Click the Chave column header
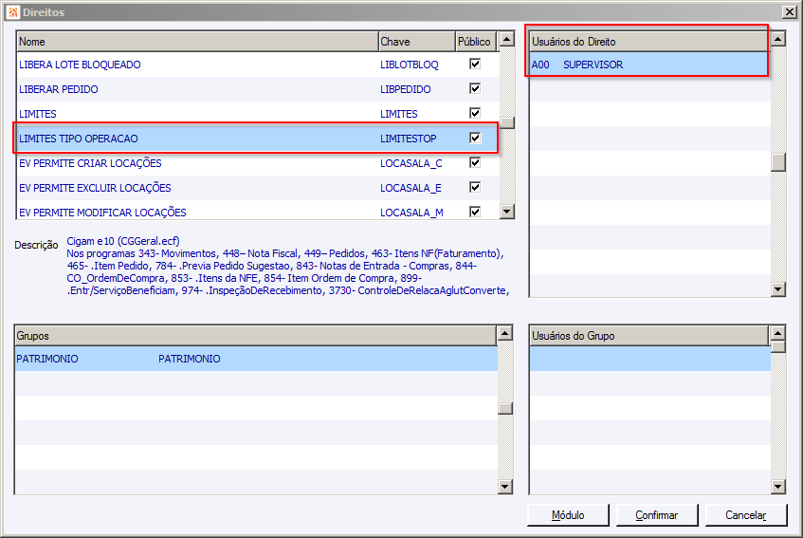Image resolution: width=803 pixels, height=538 pixels. coord(417,42)
